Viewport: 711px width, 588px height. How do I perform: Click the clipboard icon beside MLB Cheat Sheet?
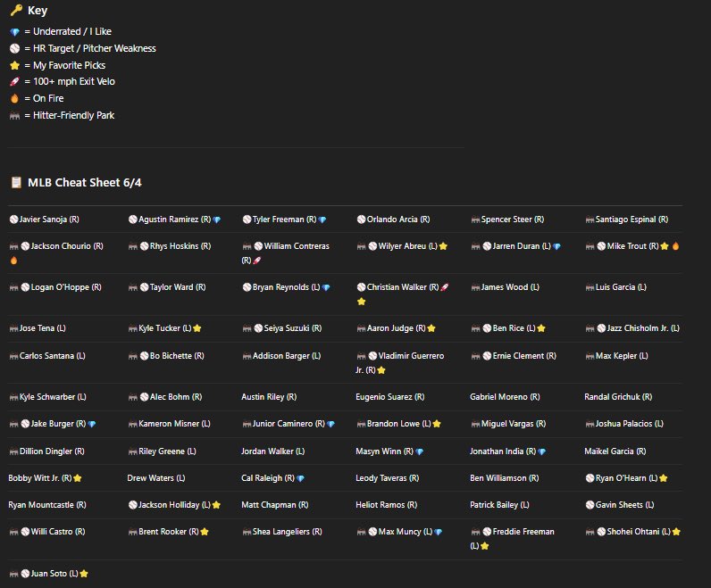pos(16,183)
